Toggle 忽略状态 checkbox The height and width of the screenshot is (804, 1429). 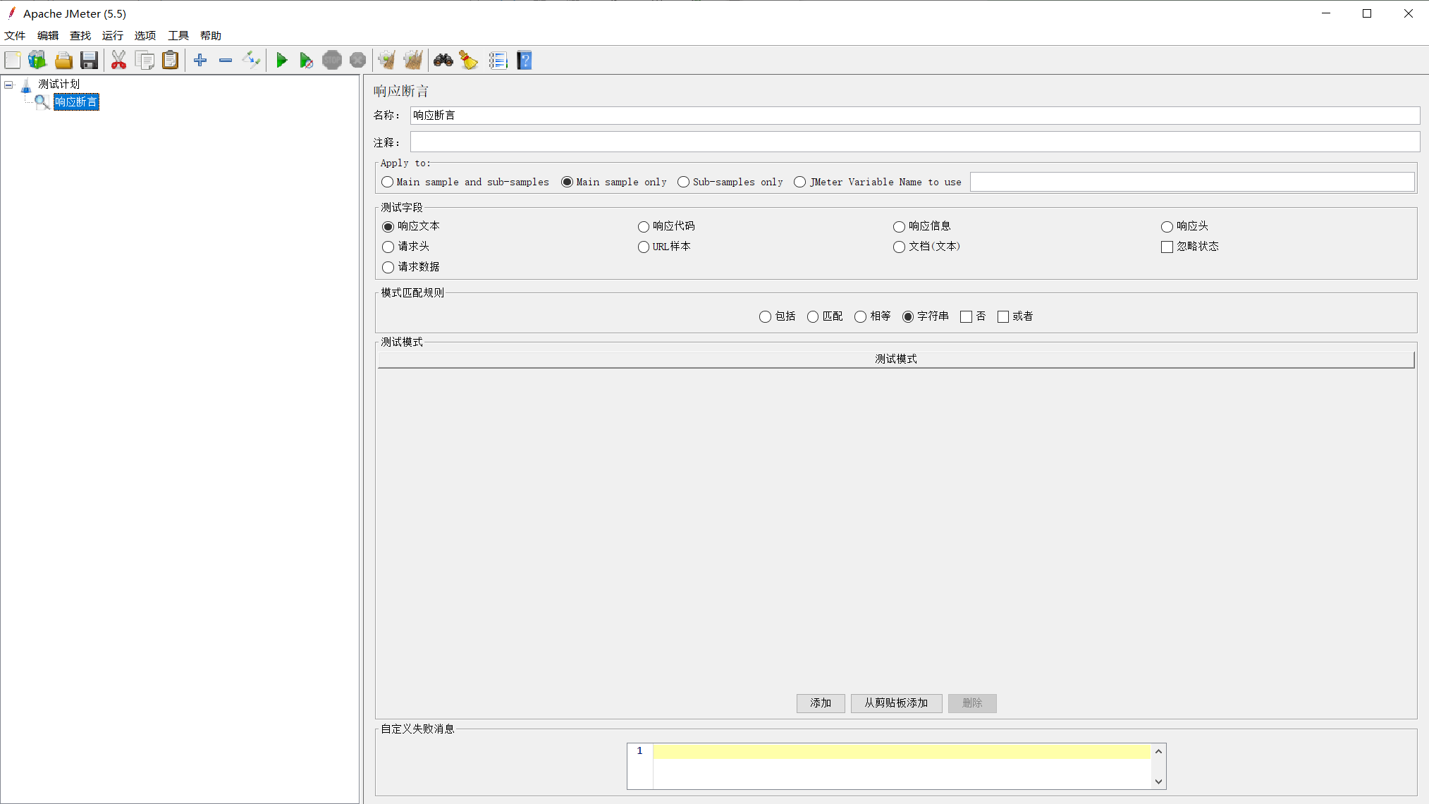pyautogui.click(x=1167, y=247)
